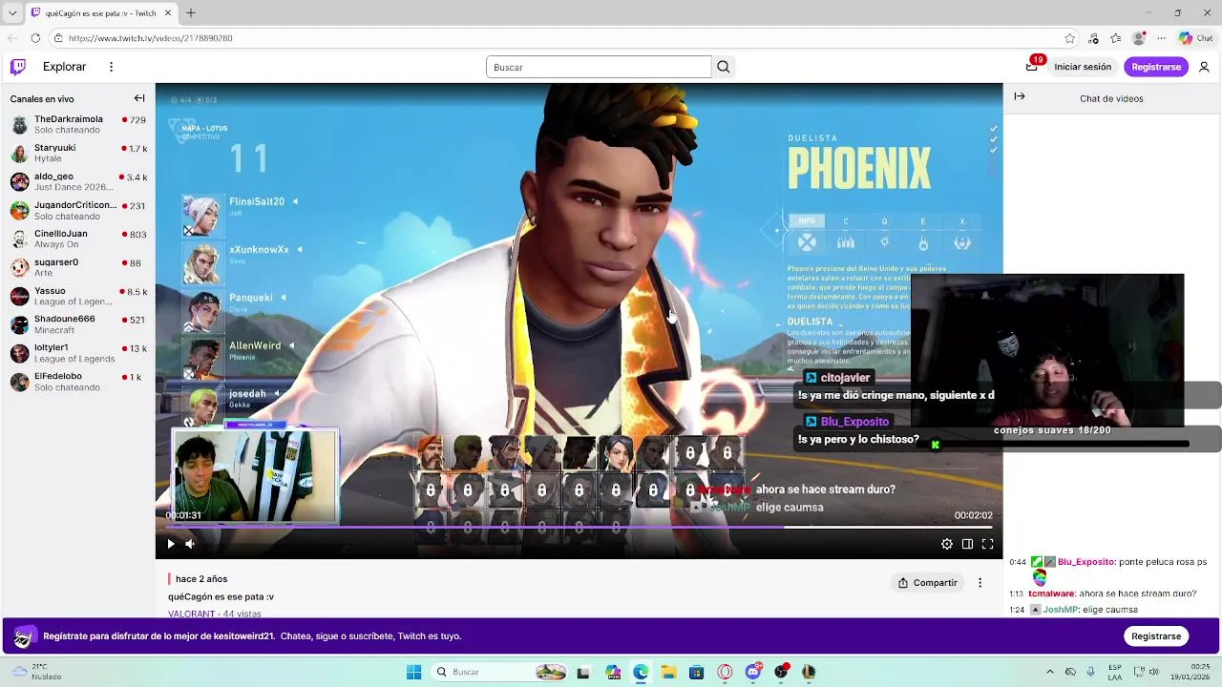Open Opera browser from taskbar
1222x687 pixels.
(725, 672)
